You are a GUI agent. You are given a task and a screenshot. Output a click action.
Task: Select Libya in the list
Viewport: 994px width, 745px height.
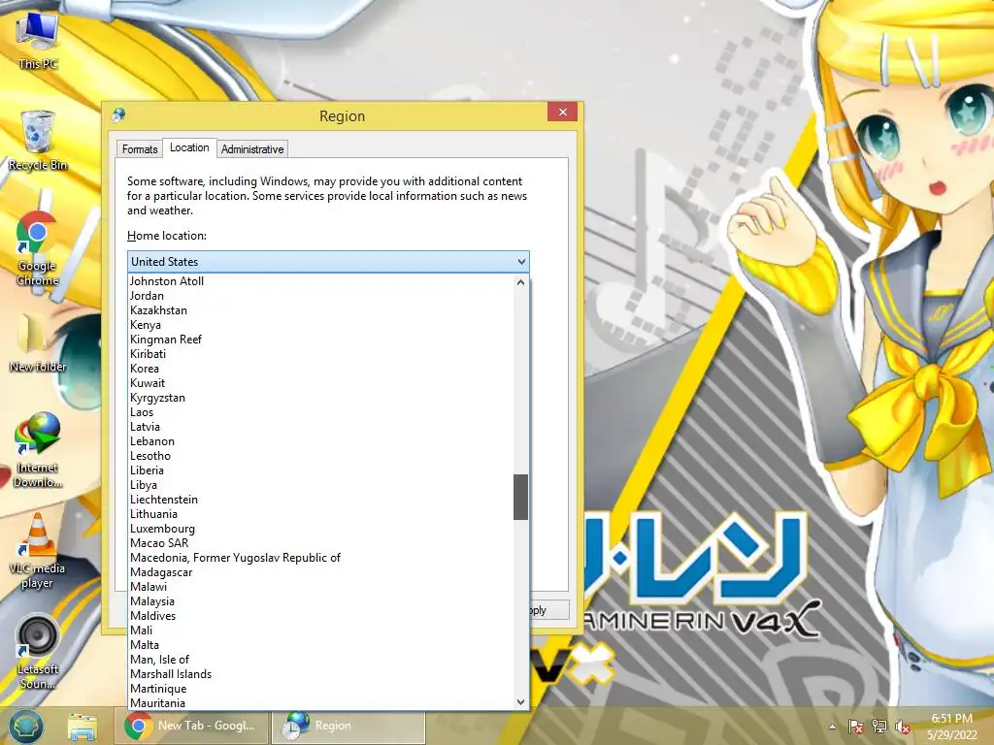coord(320,485)
